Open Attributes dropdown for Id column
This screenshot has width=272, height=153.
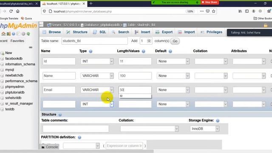(x=249, y=61)
